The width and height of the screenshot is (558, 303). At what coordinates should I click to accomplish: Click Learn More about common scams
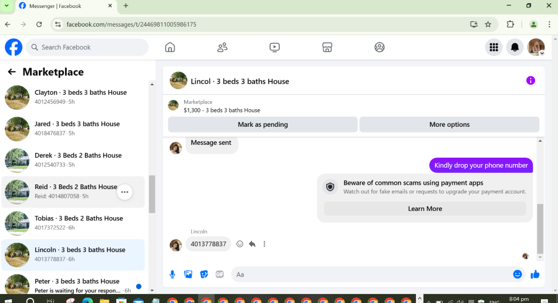point(425,209)
